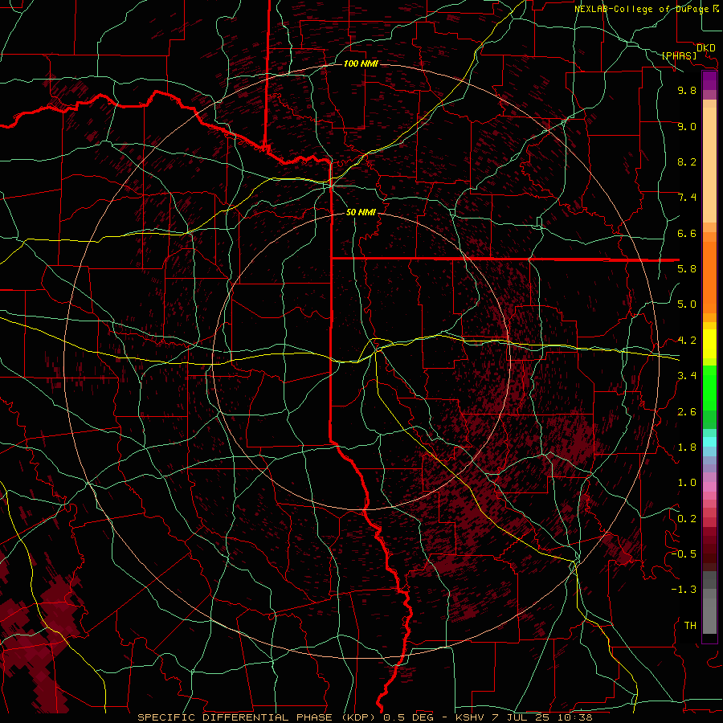Pick the cyan band of the color scale
The width and height of the screenshot is (723, 723).
point(709,441)
